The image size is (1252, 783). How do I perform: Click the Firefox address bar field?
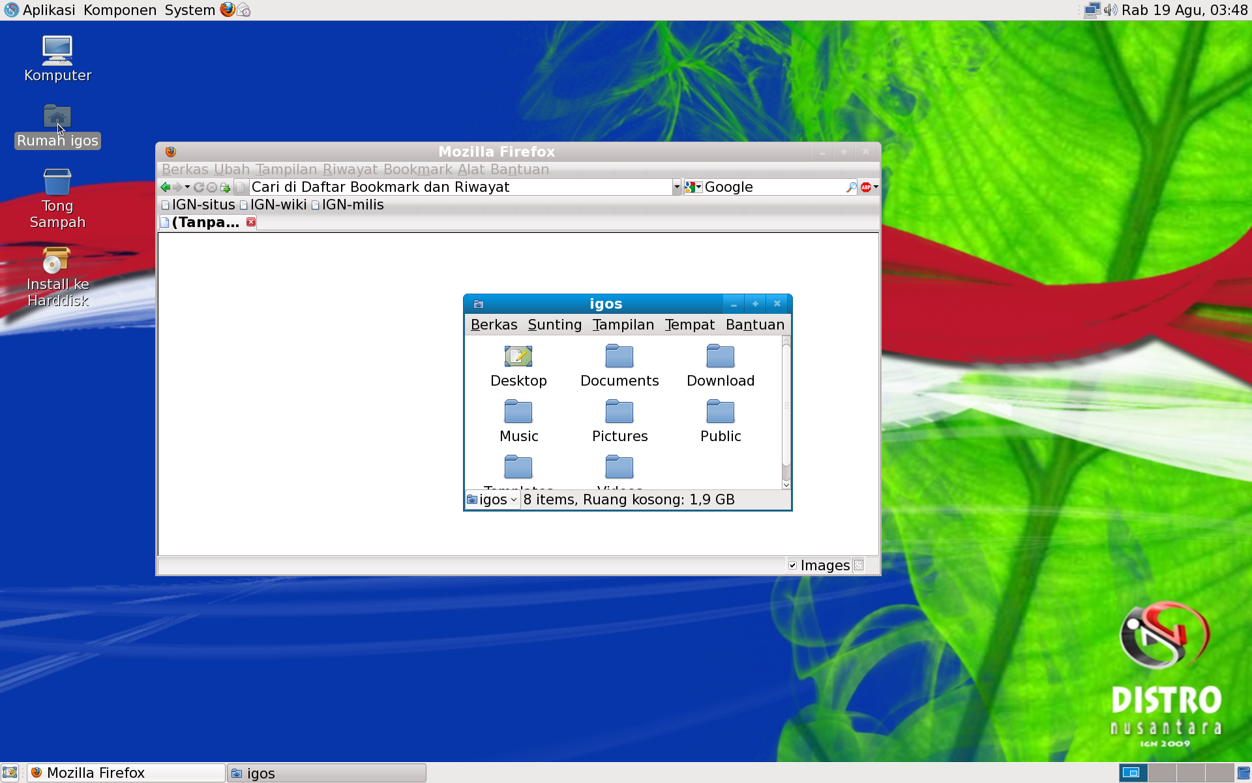(x=461, y=187)
